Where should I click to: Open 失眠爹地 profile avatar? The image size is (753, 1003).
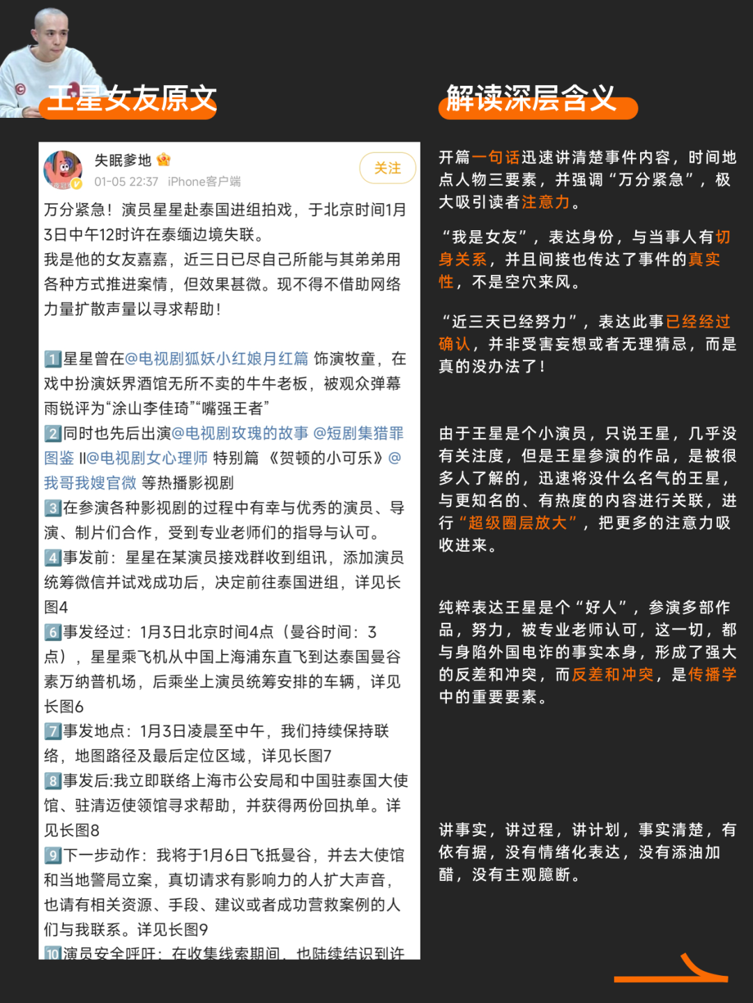[63, 169]
